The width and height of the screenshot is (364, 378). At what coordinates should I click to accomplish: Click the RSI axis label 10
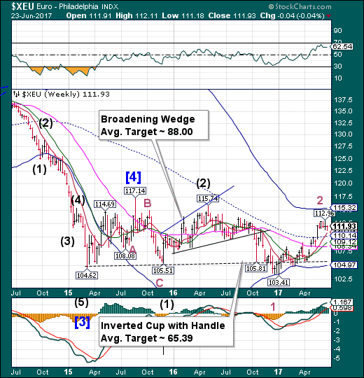point(337,78)
